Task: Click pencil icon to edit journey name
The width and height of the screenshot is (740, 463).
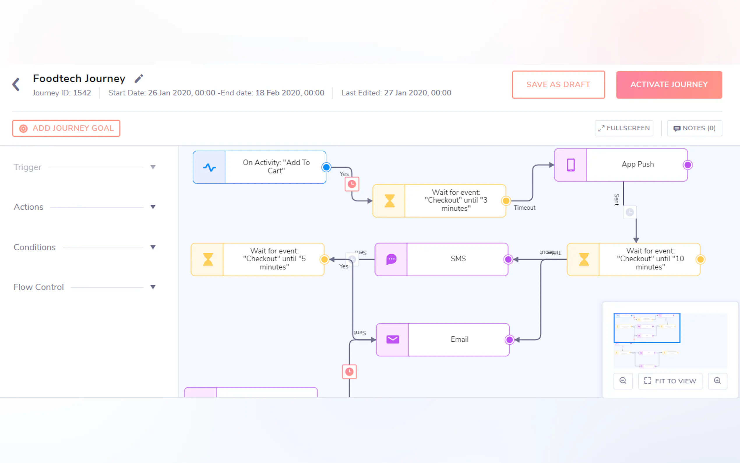Action: [139, 79]
